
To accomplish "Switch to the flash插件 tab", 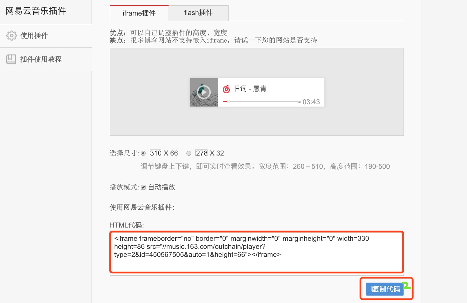I will pos(199,13).
